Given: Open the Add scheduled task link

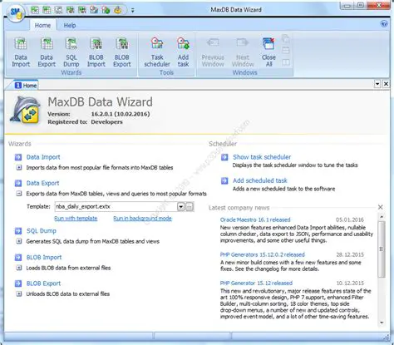Looking at the screenshot, I should tap(260, 180).
